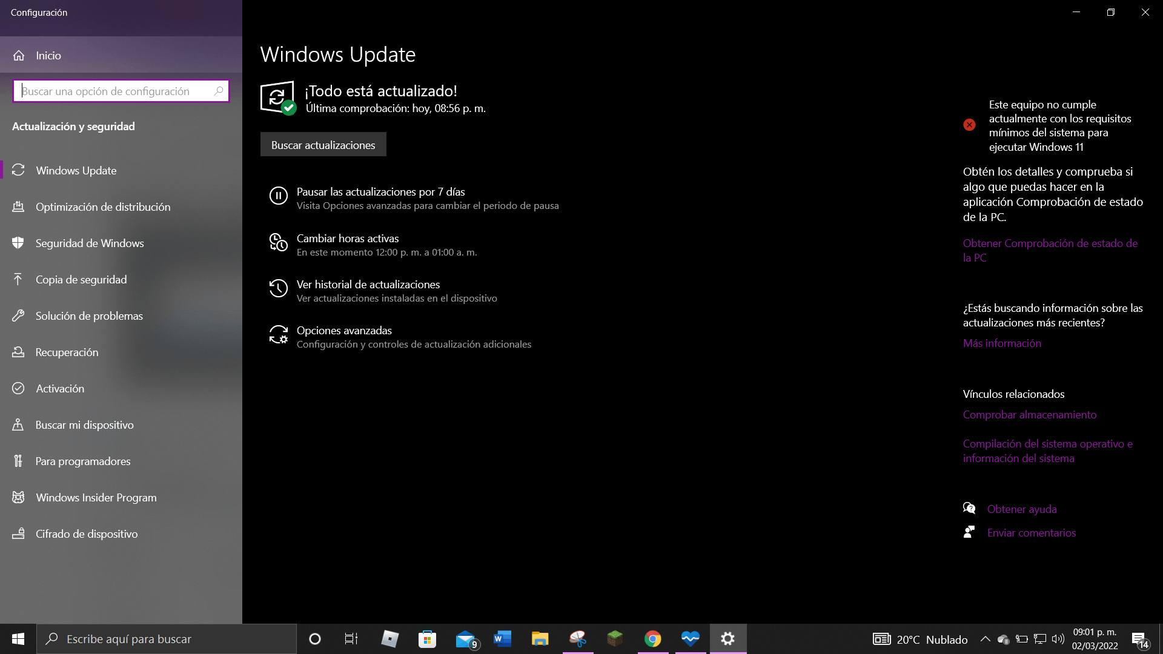This screenshot has height=654, width=1163.
Task: Click the Cambiar horas activas clock icon
Action: (x=278, y=242)
